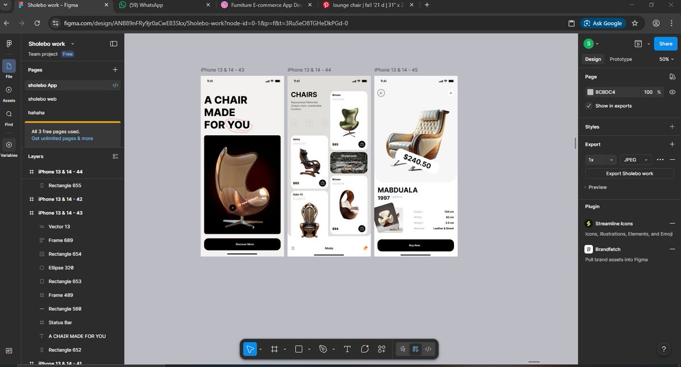Screen dimensions: 681x367
Task: Select the File panel icon
Action: coord(9,69)
